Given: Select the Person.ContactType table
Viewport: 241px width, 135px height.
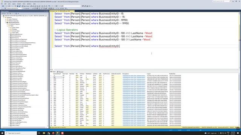Looking at the screenshot, I should pyautogui.click(x=17, y=58).
